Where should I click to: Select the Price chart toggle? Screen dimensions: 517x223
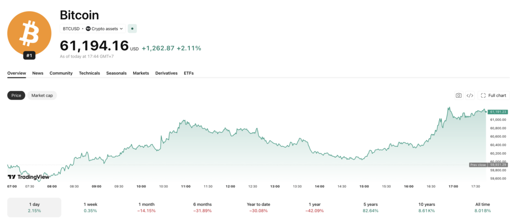(16, 96)
